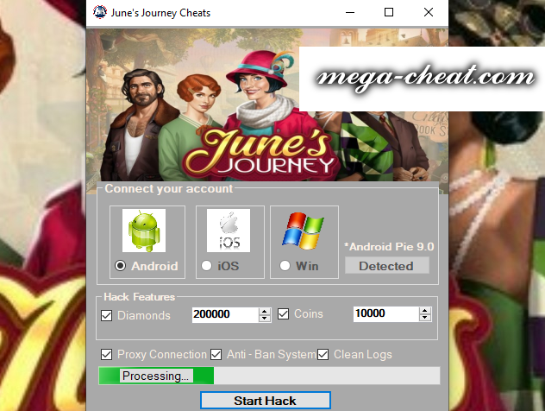The height and width of the screenshot is (411, 545).
Task: Select the iOS radio button
Action: coord(206,266)
